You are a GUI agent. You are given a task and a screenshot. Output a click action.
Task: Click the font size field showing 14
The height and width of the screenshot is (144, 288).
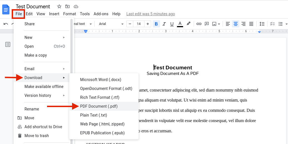139,24
